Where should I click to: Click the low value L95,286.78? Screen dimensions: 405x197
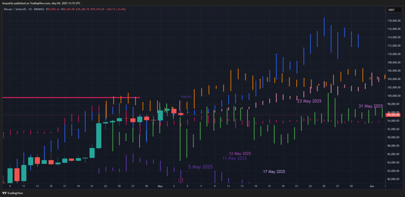pyautogui.click(x=83, y=9)
